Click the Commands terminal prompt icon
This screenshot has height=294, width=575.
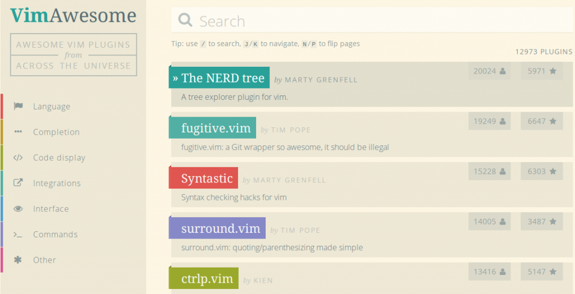tap(18, 235)
